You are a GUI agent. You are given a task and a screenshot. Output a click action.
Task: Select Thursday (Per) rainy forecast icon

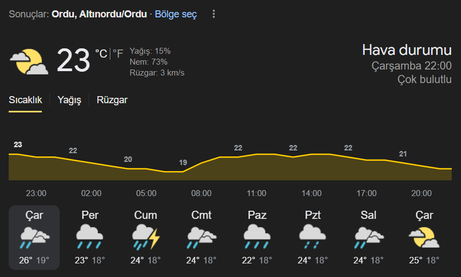(x=90, y=237)
